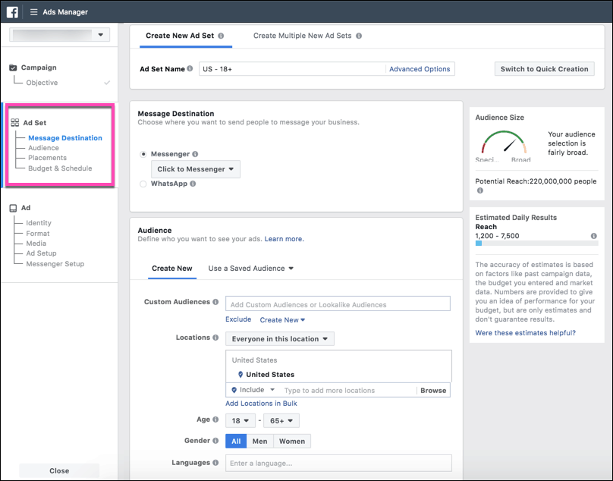Go to Message Destination in sidebar

click(65, 138)
